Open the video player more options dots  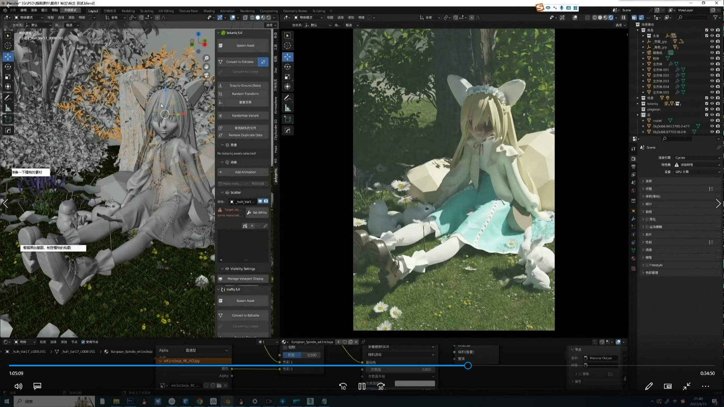click(706, 386)
